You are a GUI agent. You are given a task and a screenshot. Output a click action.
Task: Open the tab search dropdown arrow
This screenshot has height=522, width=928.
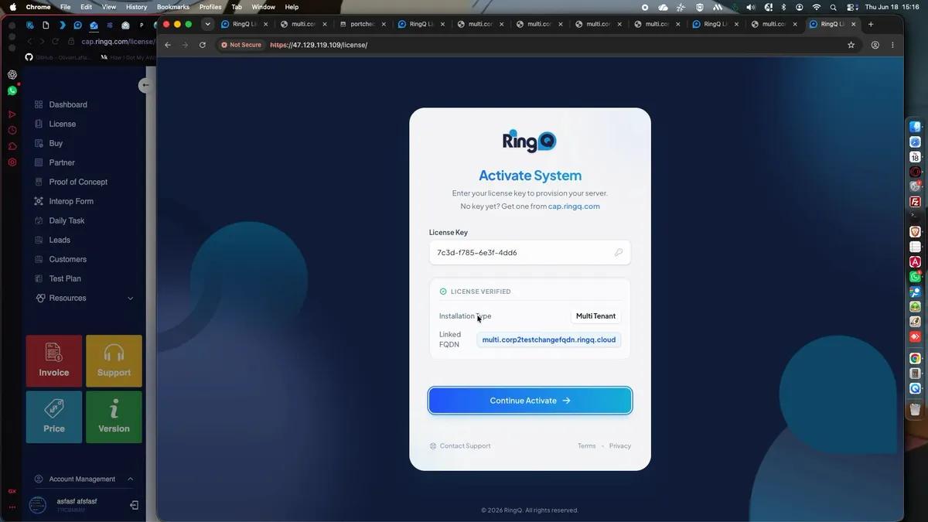[x=207, y=24]
